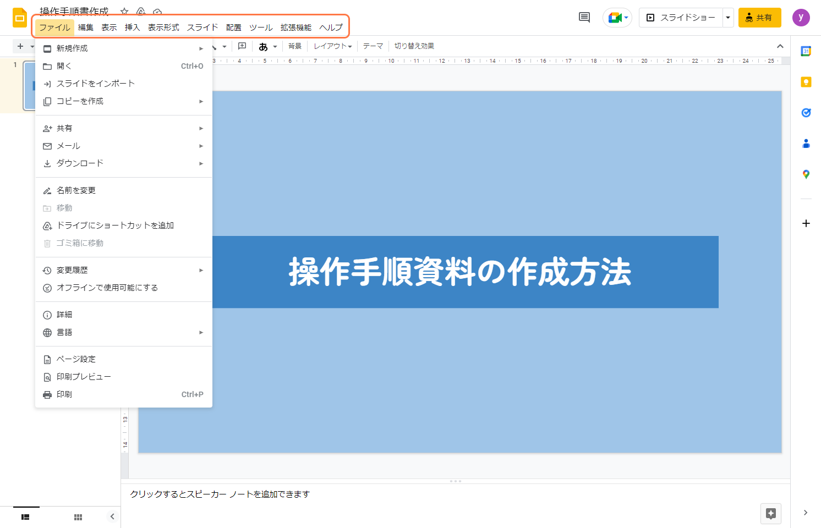This screenshot has width=821, height=528.
Task: Select 印刷プレビュー menu entry
Action: click(x=124, y=377)
